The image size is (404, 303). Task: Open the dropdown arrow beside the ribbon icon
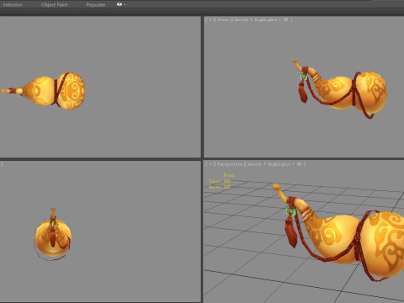(125, 5)
